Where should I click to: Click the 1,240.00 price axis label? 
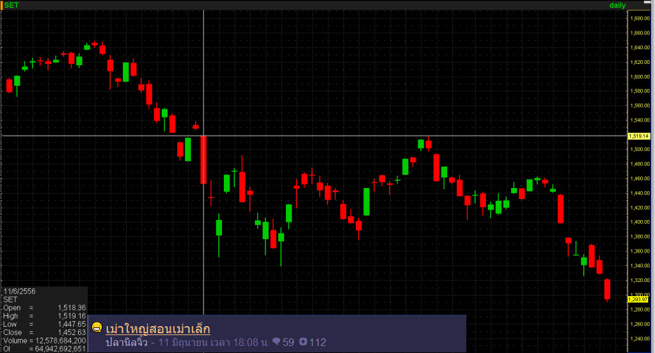pos(640,338)
